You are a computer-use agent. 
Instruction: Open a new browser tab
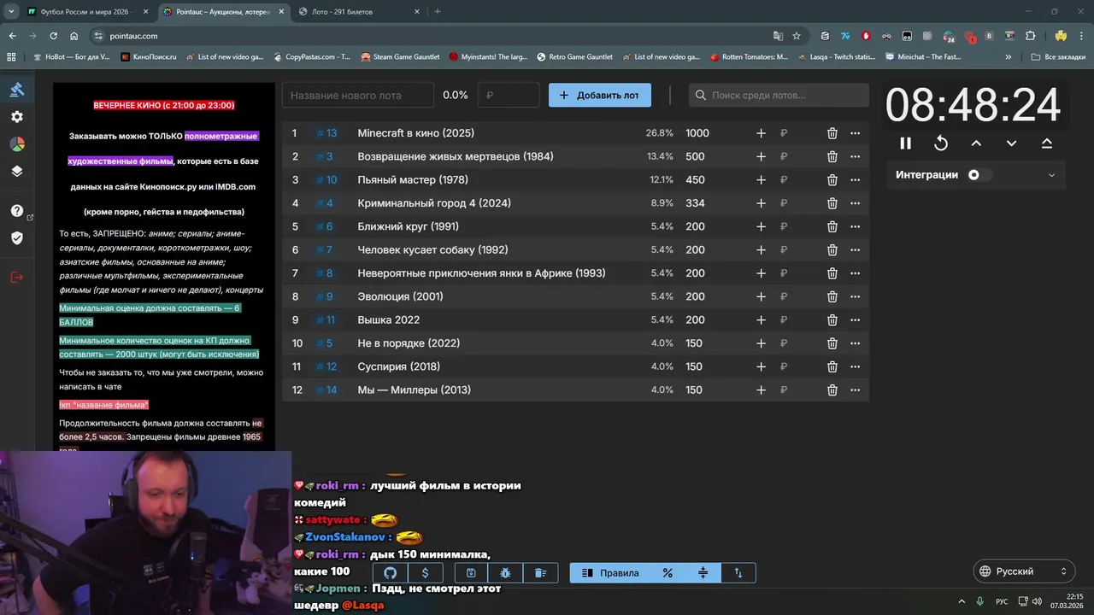coord(438,12)
